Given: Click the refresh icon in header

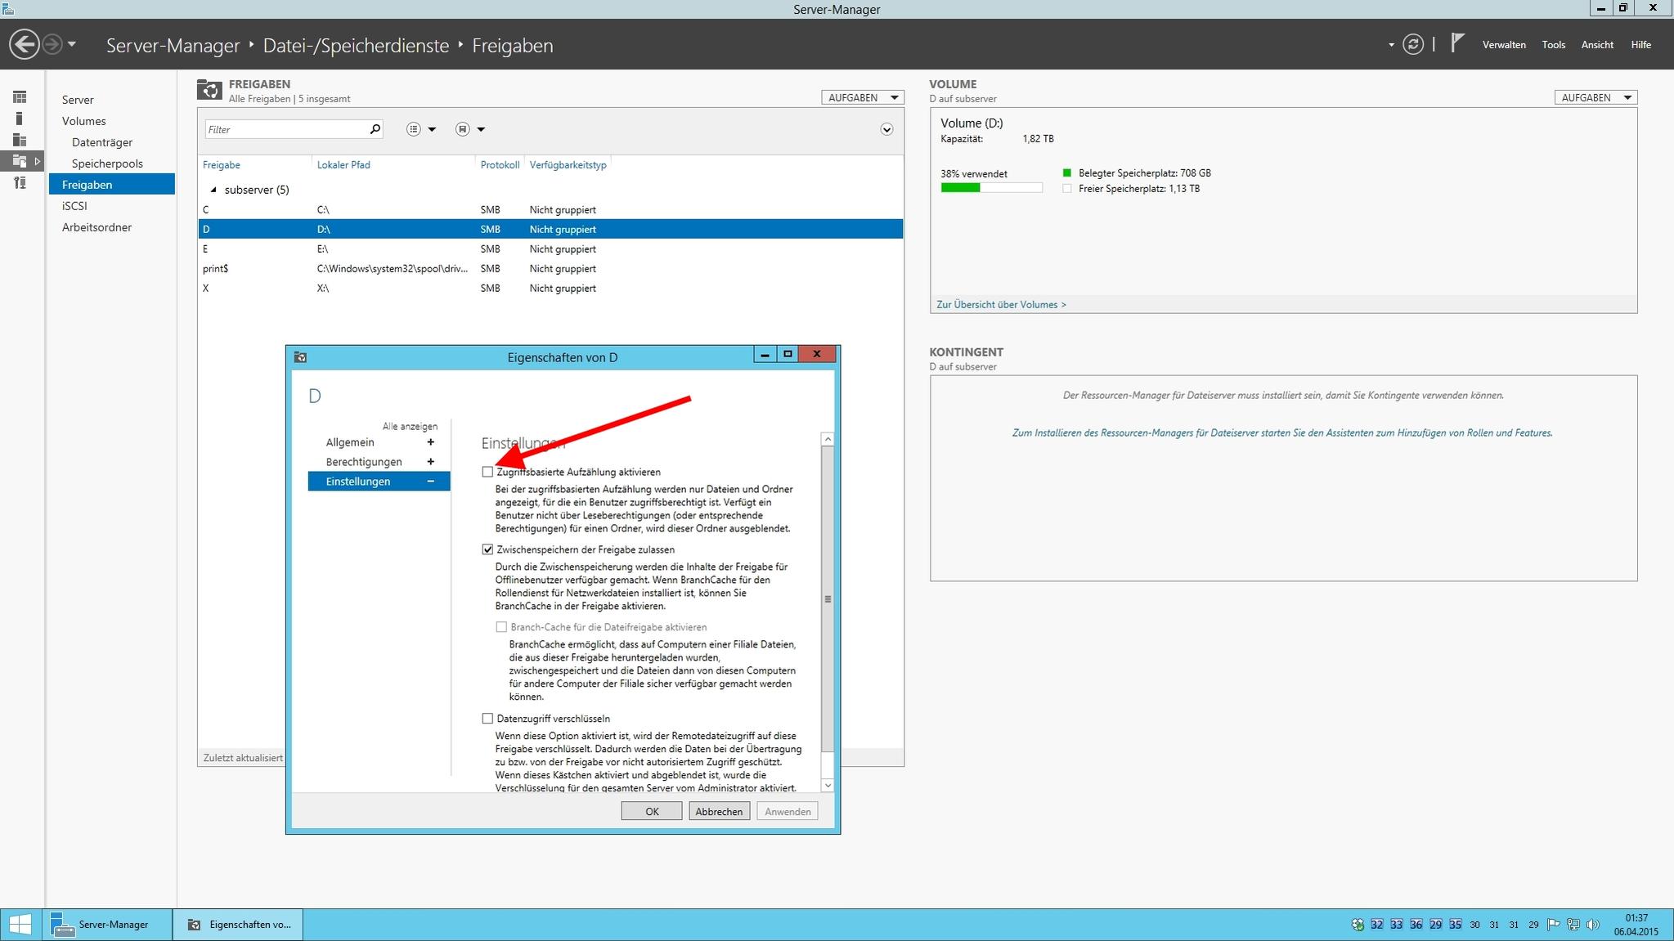Looking at the screenshot, I should (x=1412, y=44).
